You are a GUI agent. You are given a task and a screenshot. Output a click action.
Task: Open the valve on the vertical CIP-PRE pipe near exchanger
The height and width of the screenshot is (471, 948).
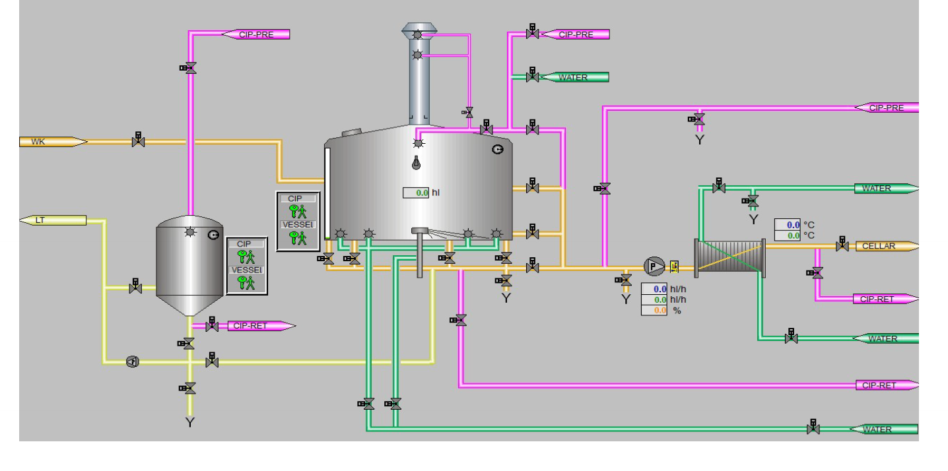click(603, 189)
